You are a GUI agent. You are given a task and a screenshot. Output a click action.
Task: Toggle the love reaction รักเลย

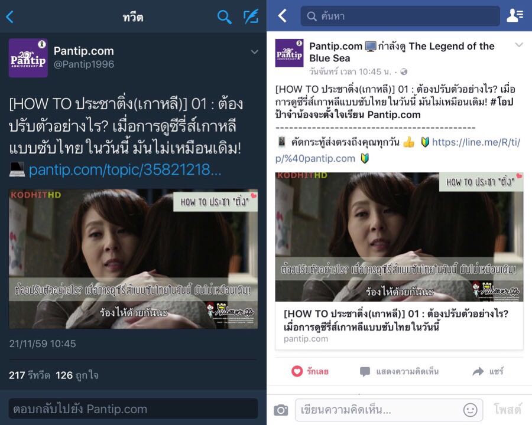tap(310, 371)
